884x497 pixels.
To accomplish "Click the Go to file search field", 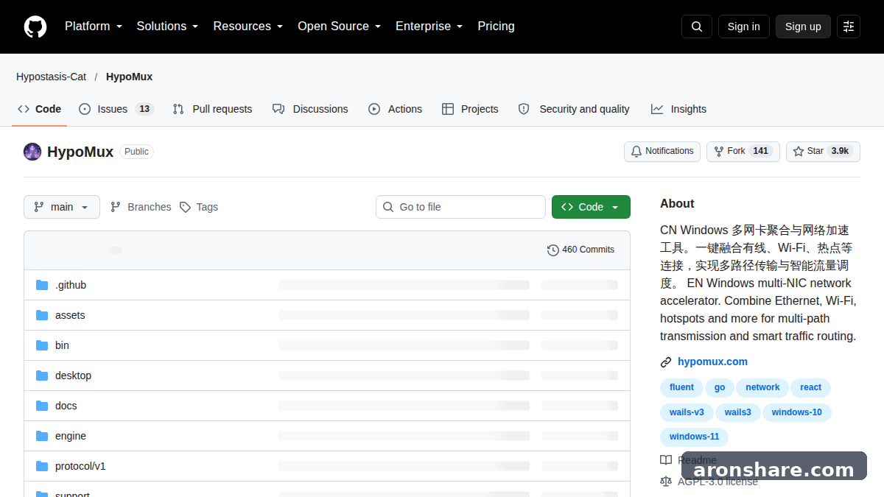I will [460, 207].
